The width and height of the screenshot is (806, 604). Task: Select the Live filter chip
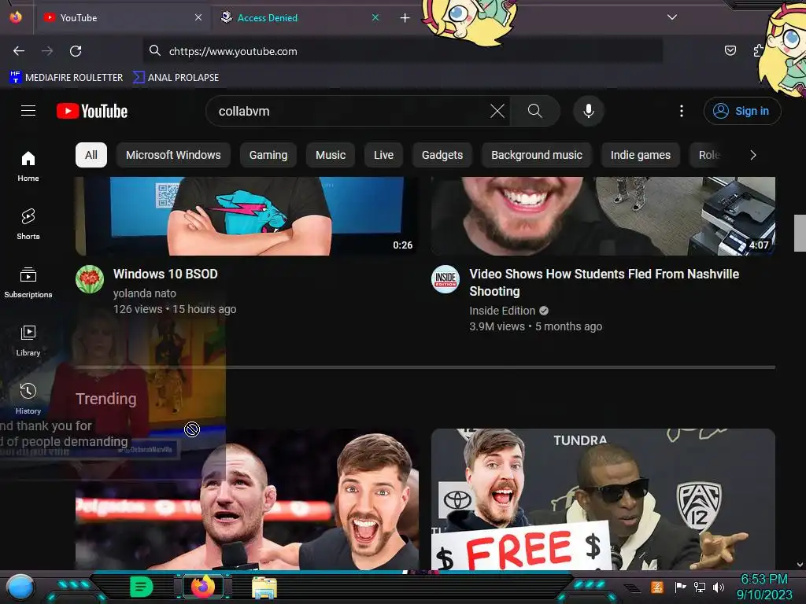[x=383, y=155]
